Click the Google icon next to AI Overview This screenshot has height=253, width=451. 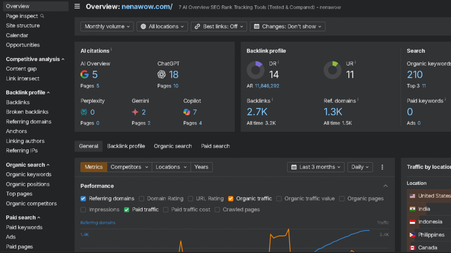(x=85, y=75)
